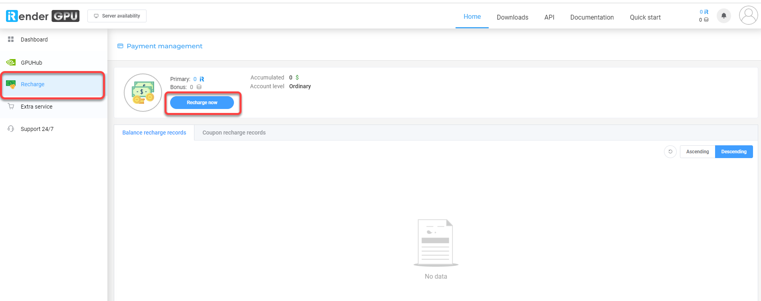Open the Downloads menu item
This screenshot has height=301, width=761.
point(512,17)
